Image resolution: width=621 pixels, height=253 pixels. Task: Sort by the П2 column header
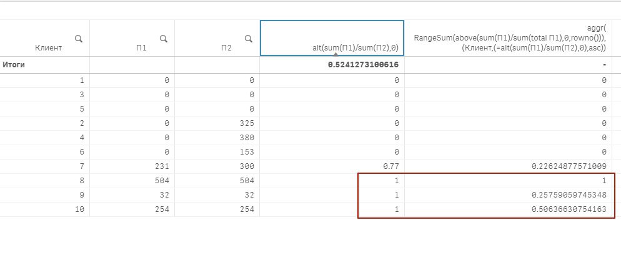pyautogui.click(x=226, y=48)
